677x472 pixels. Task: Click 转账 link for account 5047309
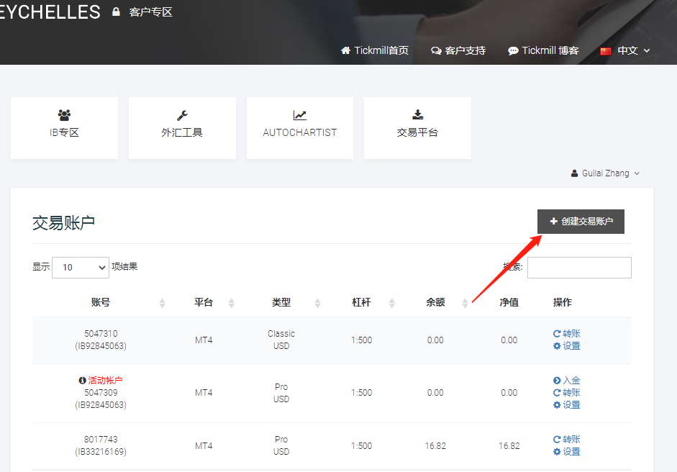pyautogui.click(x=572, y=393)
